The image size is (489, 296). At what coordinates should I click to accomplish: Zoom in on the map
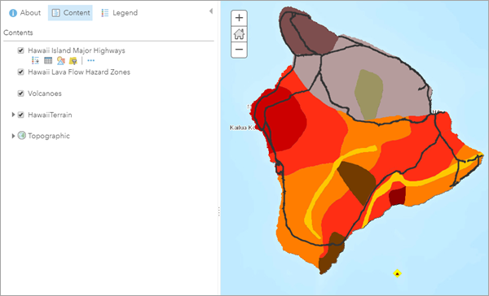pyautogui.click(x=239, y=18)
